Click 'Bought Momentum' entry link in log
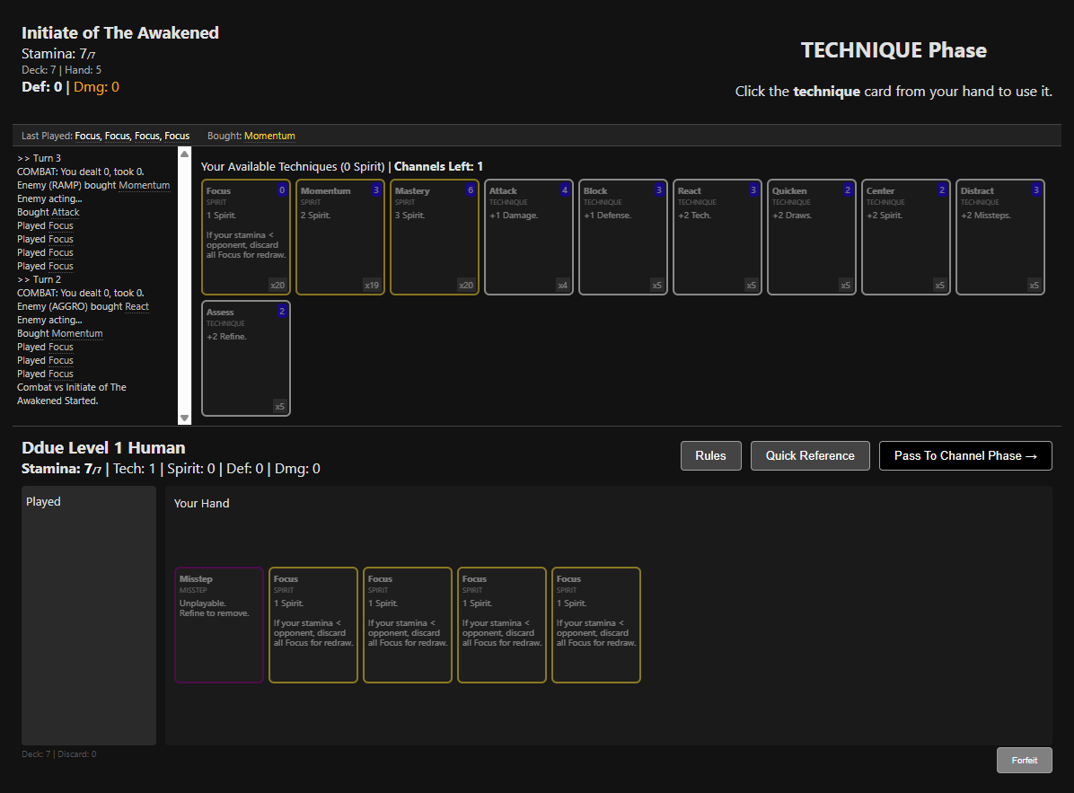This screenshot has width=1074, height=793. coord(77,333)
